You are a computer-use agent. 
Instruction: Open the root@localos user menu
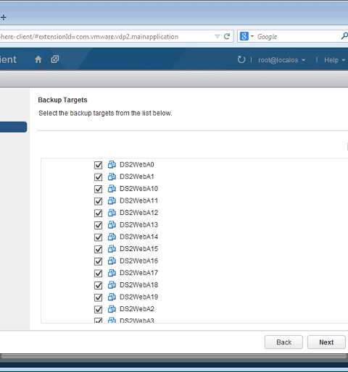point(282,60)
